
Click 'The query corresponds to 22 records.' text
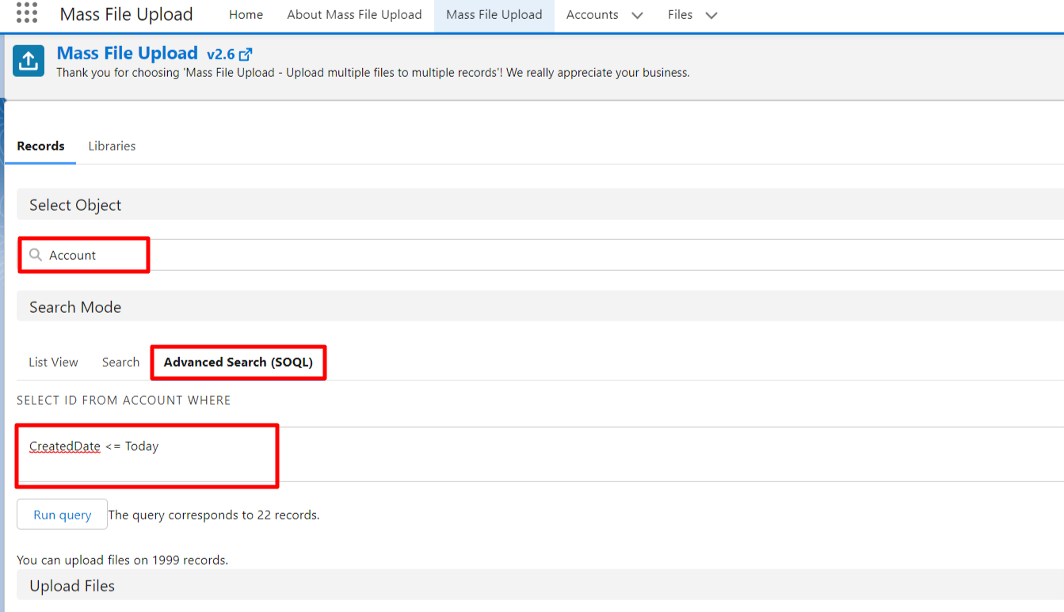[214, 515]
